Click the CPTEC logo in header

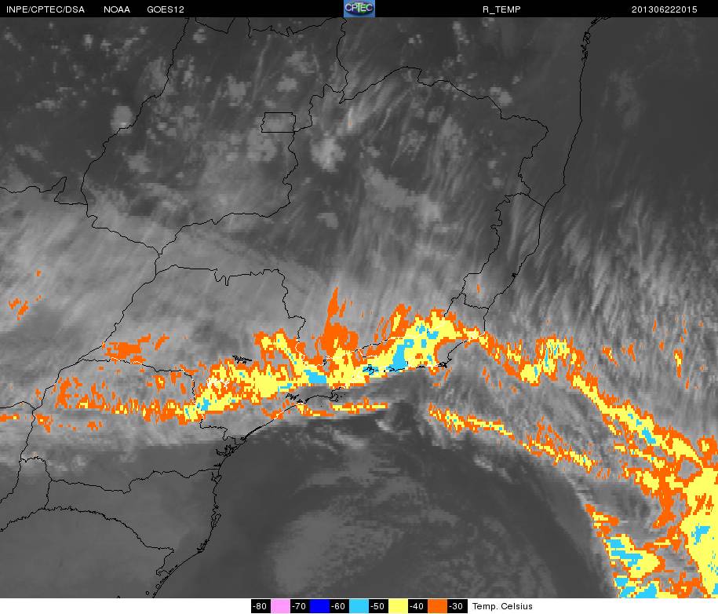coord(359,9)
